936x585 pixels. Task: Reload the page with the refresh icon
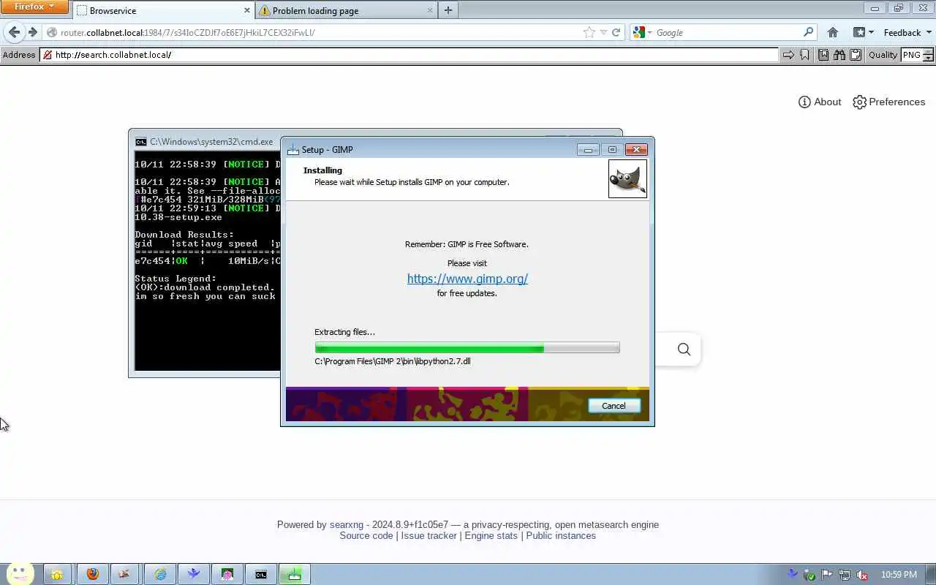coord(616,32)
